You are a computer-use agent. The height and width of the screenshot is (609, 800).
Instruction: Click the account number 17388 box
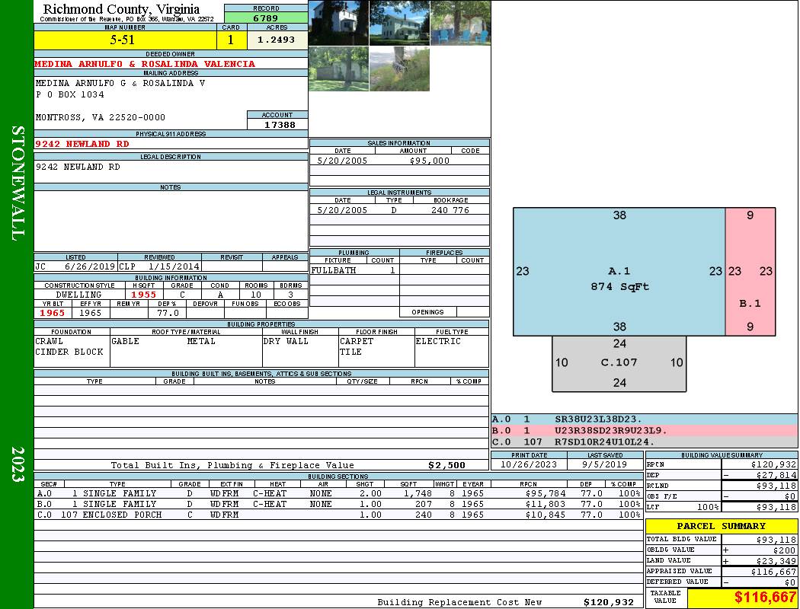[x=277, y=124]
